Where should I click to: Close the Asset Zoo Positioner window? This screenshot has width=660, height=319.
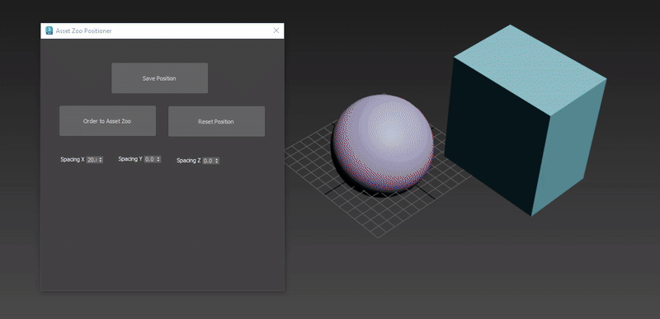tap(276, 30)
